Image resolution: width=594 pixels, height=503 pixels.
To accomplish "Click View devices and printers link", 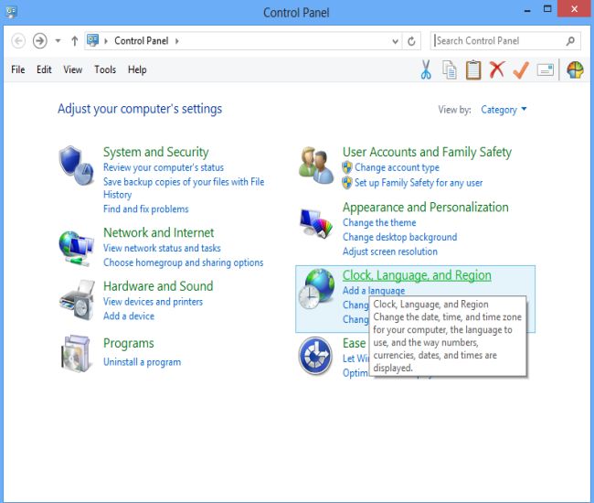I will click(x=153, y=302).
